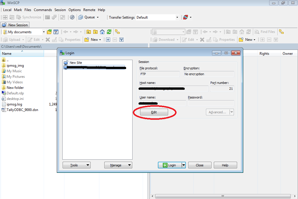Expand the Queue dropdown arrow
The height and width of the screenshot is (199, 298).
[x=98, y=17]
